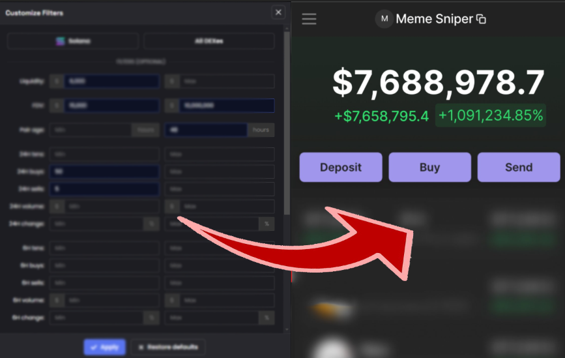Click the 6H change maximum field
Image resolution: width=565 pixels, height=358 pixels.
click(x=212, y=318)
